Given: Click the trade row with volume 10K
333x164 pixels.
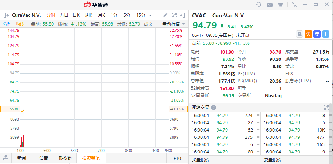Looking at the screenshot, I should [294, 130].
